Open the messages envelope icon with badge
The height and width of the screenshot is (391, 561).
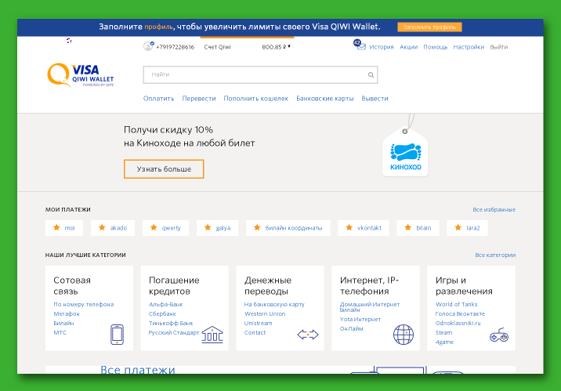360,45
